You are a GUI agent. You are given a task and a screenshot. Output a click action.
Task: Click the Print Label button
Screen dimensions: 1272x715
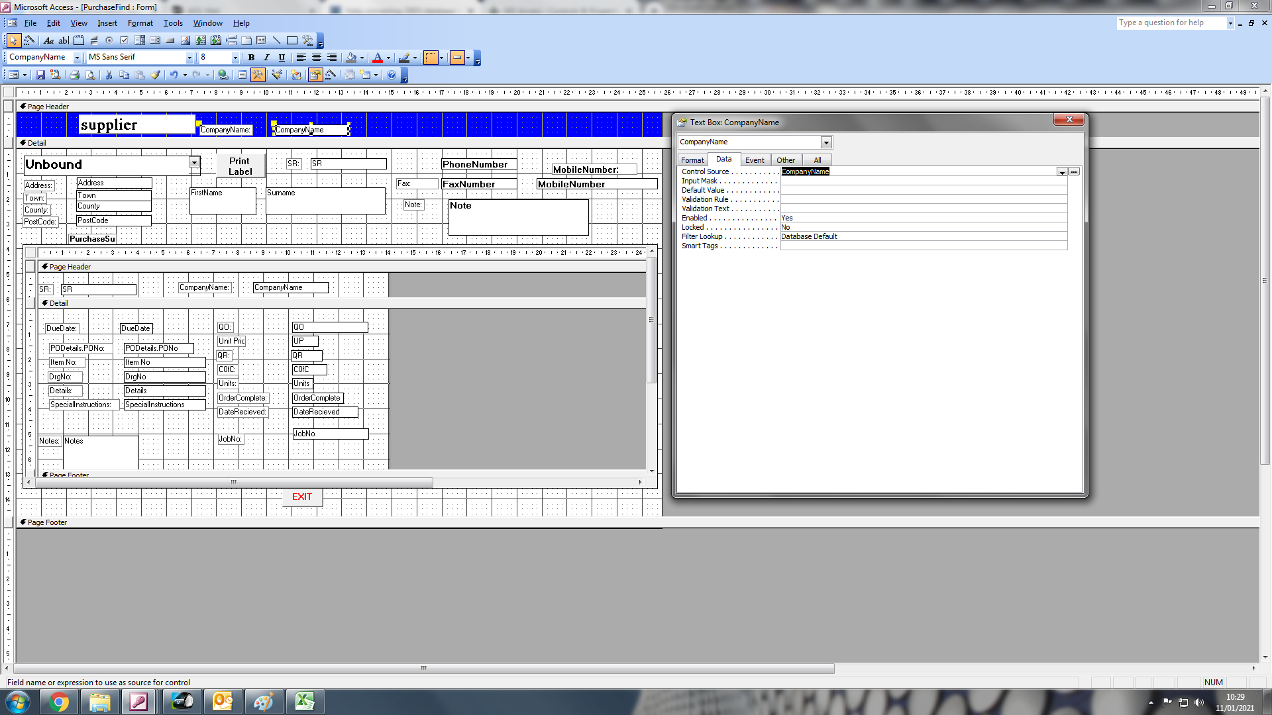[240, 166]
